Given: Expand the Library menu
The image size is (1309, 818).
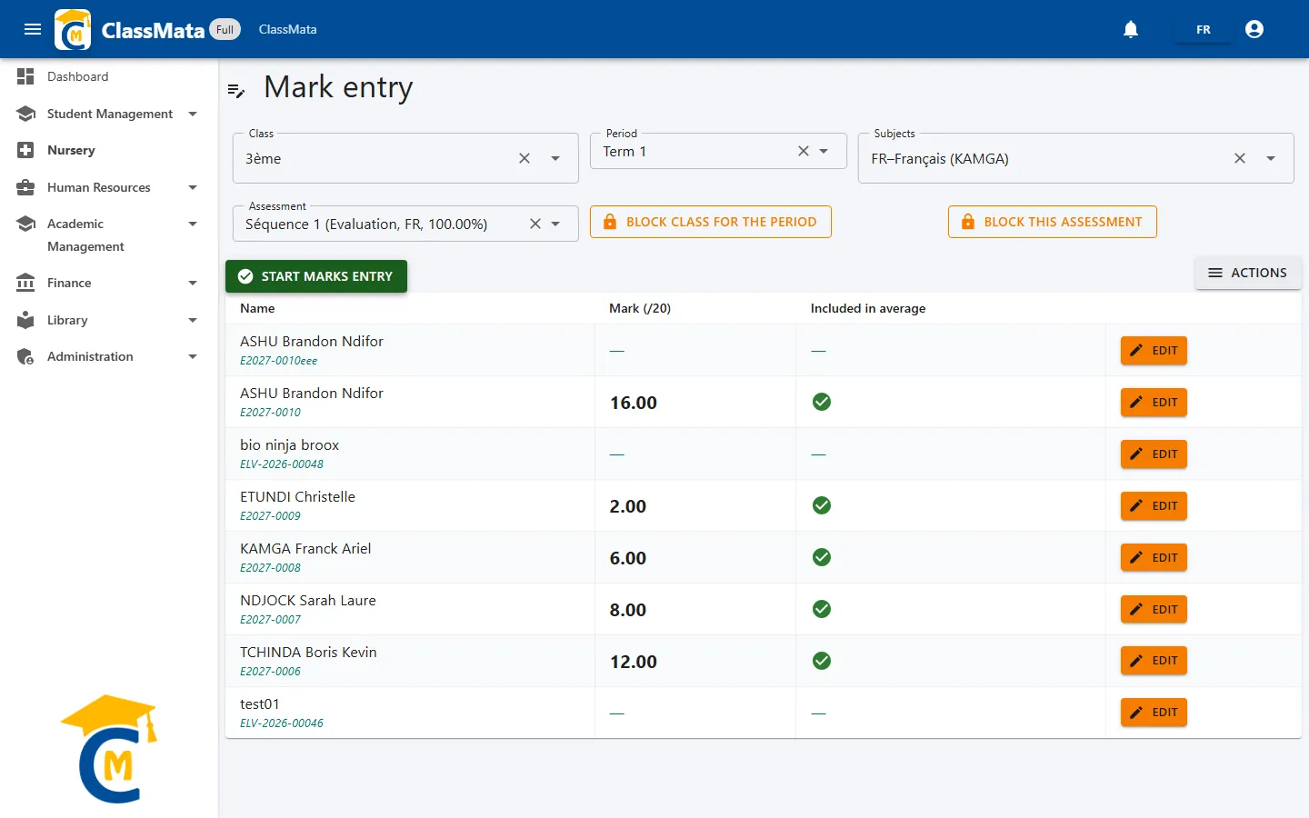Looking at the screenshot, I should (x=193, y=320).
